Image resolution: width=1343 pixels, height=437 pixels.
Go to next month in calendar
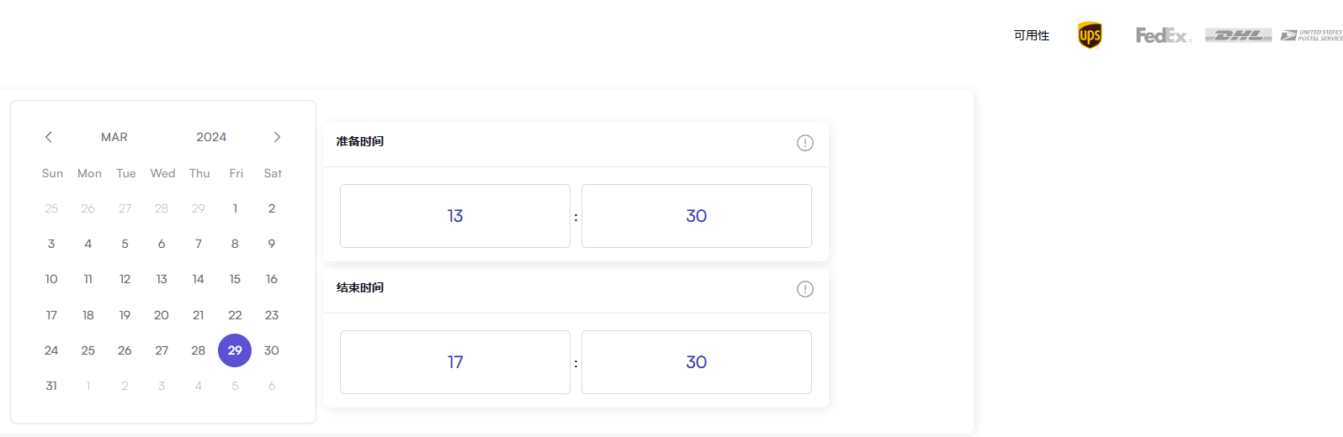(x=277, y=137)
